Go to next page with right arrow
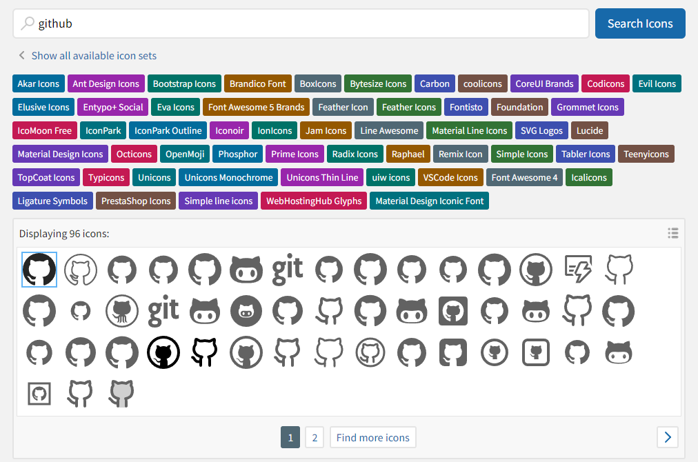The image size is (698, 462). point(668,437)
